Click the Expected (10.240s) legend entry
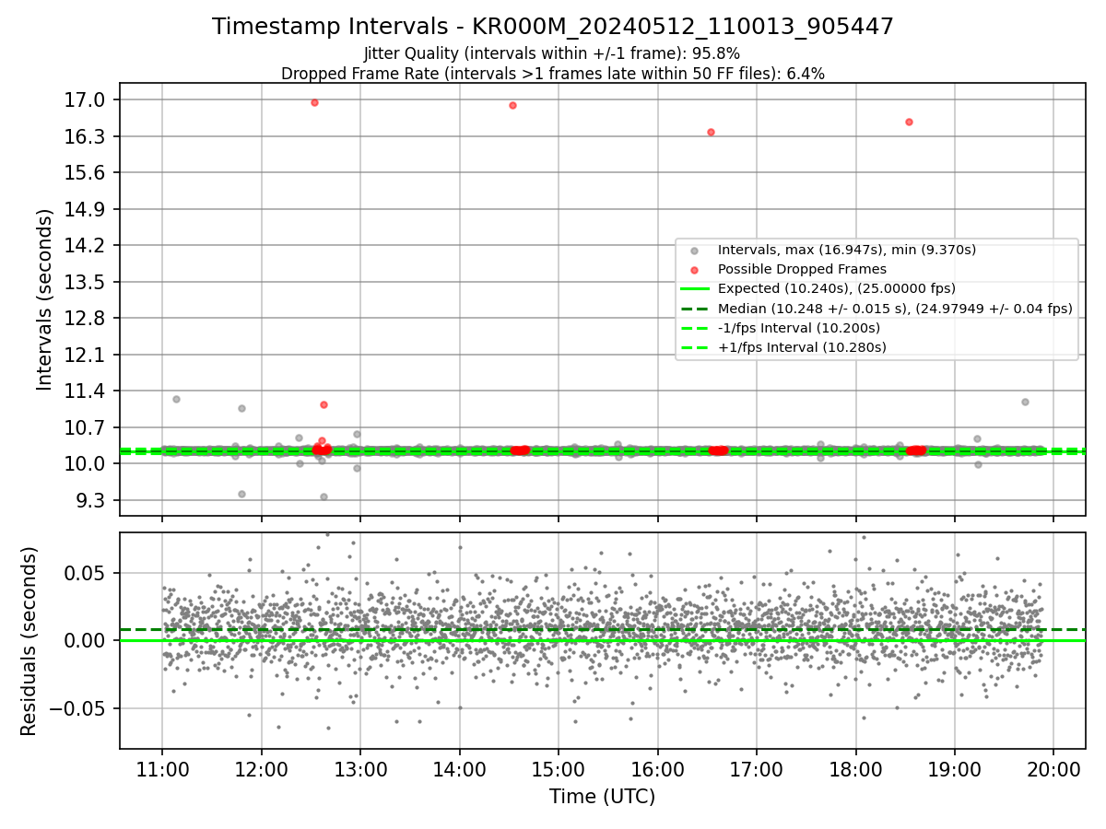The width and height of the screenshot is (1106, 829). click(x=836, y=288)
